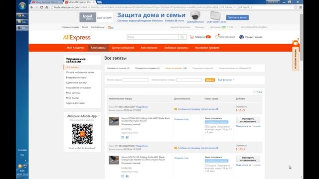Open the delivery country and USD selector
The width and height of the screenshot is (319, 179).
pyautogui.click(x=223, y=27)
